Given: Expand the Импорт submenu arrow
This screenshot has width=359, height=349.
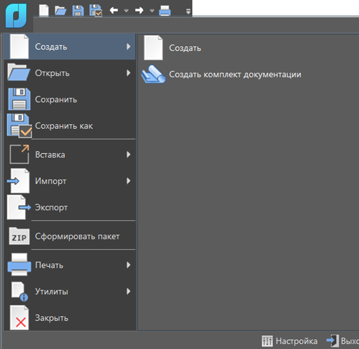Looking at the screenshot, I should click(x=129, y=181).
